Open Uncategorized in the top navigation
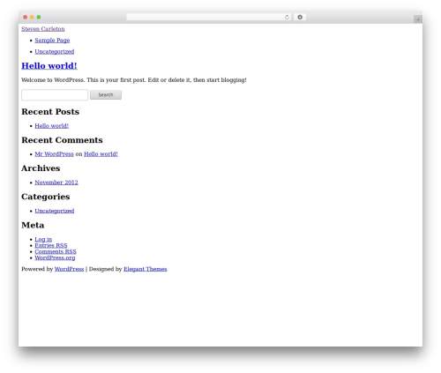This screenshot has height=373, width=441. [55, 51]
